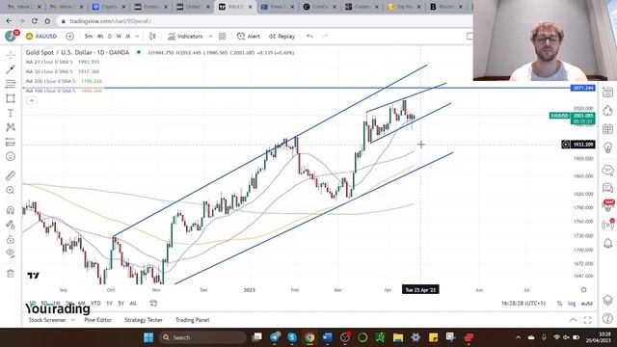This screenshot has width=617, height=347.
Task: Click the Alert button
Action: (x=249, y=37)
